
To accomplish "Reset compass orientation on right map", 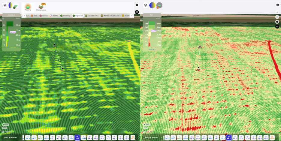I will click(x=277, y=22).
